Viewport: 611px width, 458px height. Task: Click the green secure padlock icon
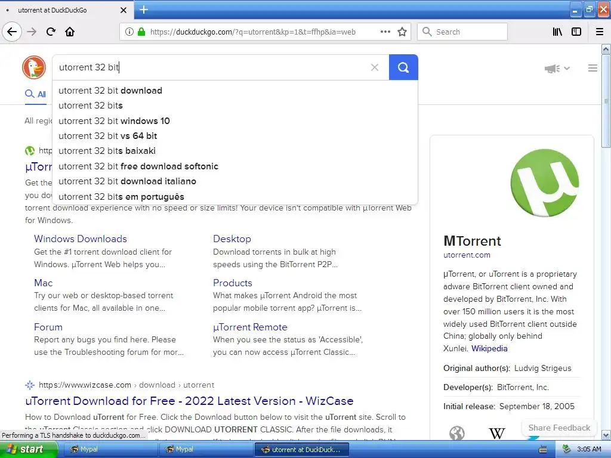point(141,32)
